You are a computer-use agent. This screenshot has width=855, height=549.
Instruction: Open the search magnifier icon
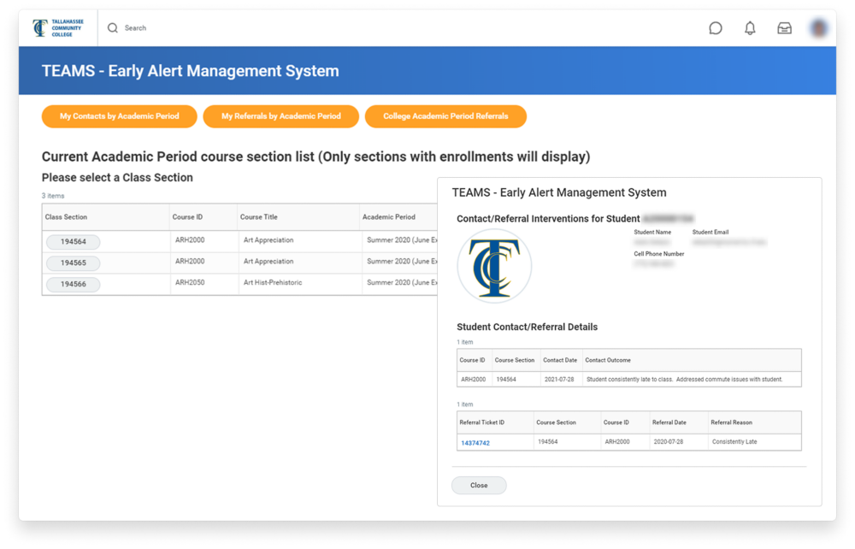coord(112,27)
